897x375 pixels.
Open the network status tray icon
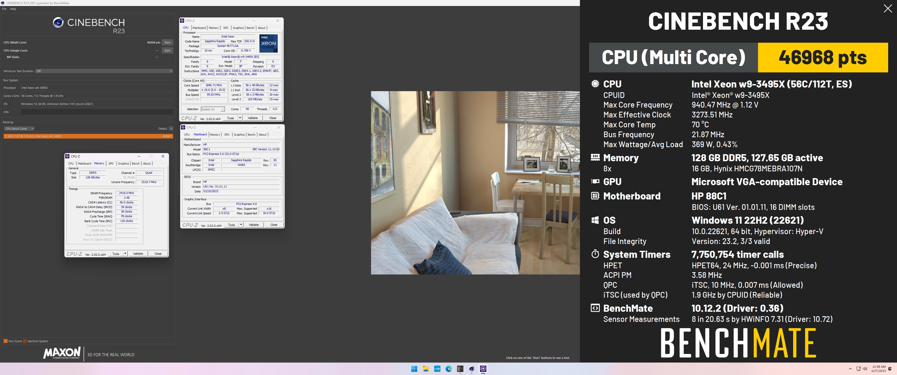click(x=858, y=369)
